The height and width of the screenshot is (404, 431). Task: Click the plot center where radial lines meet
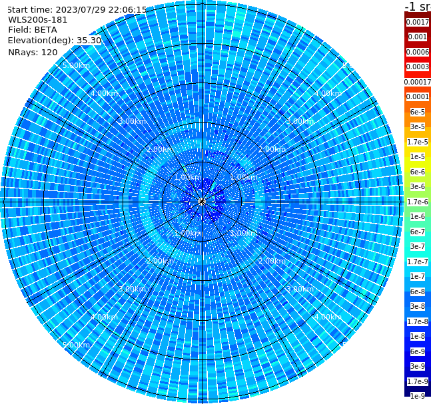point(202,202)
